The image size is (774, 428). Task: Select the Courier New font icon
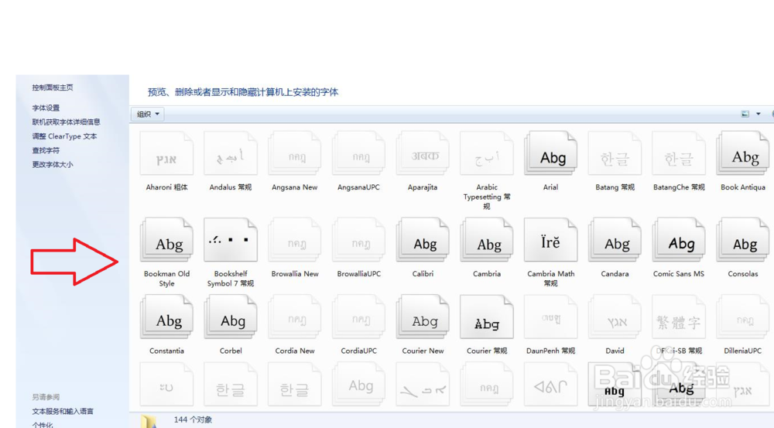[423, 317]
